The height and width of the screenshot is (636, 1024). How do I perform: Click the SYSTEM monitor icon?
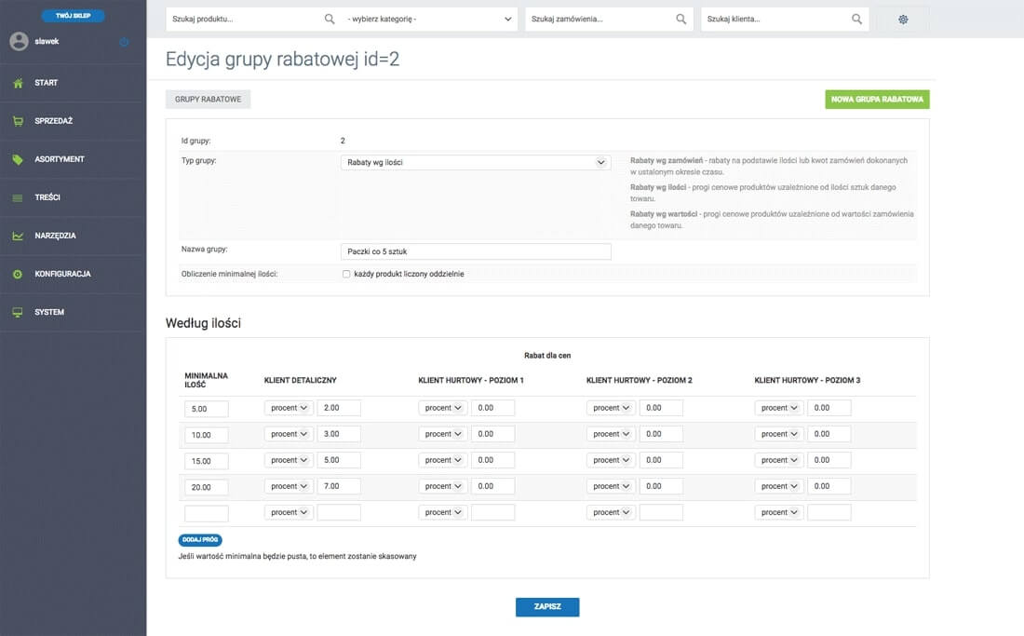18,312
